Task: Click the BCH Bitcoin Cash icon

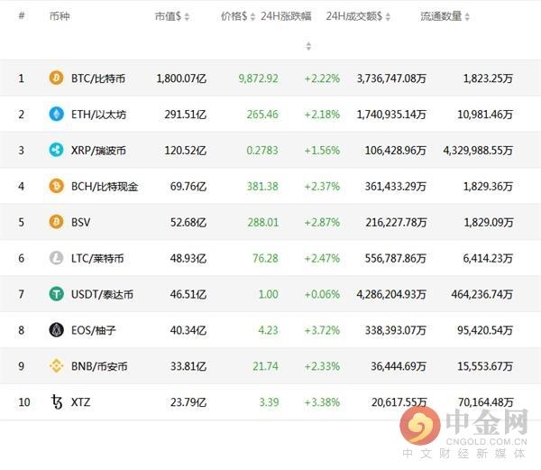Action: click(56, 186)
